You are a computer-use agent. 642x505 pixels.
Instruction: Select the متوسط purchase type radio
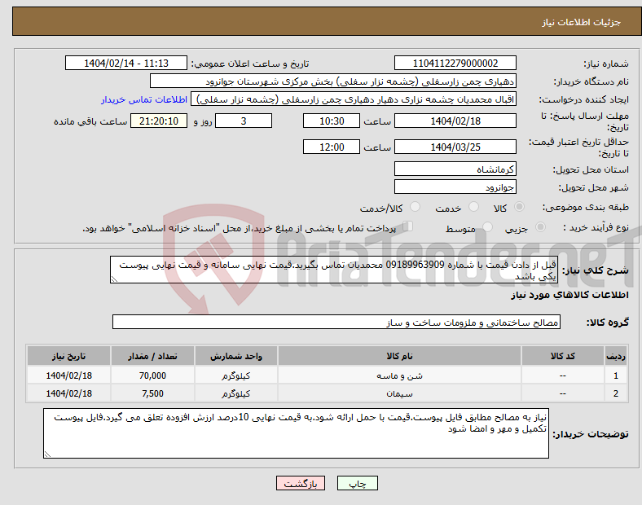(x=487, y=226)
